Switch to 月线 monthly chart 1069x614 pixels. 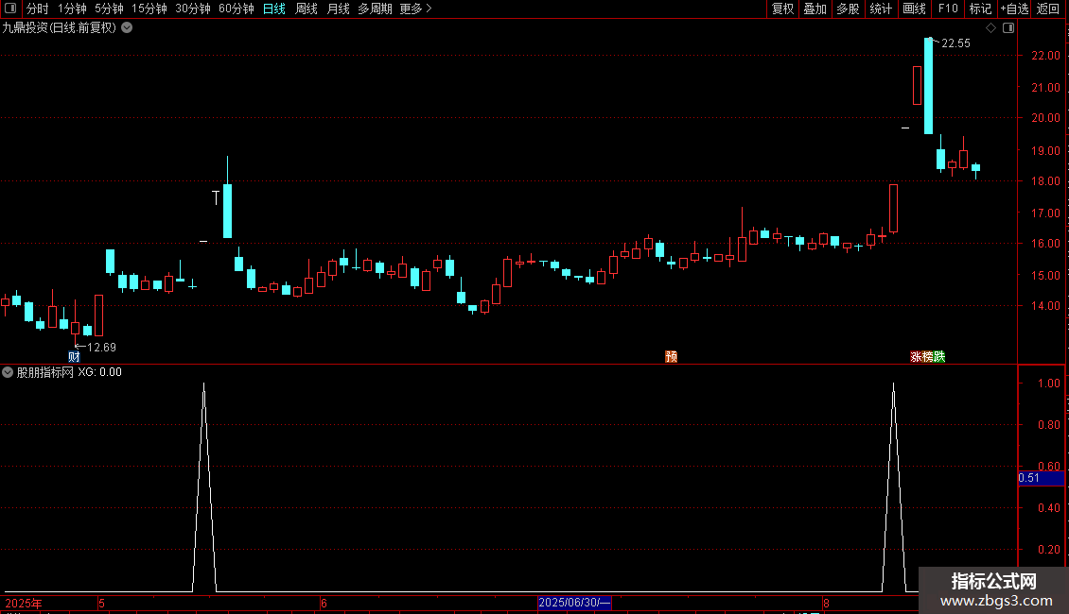338,9
